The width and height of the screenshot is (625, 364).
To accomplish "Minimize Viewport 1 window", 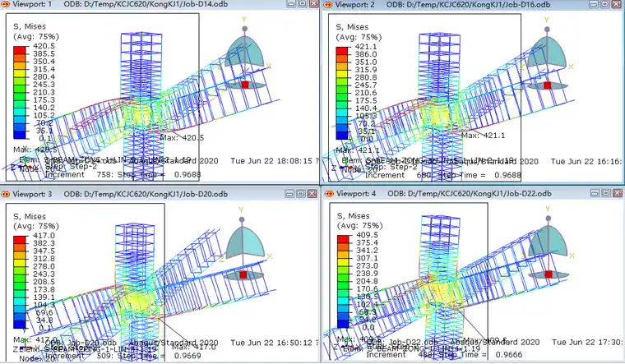I will [291, 4].
